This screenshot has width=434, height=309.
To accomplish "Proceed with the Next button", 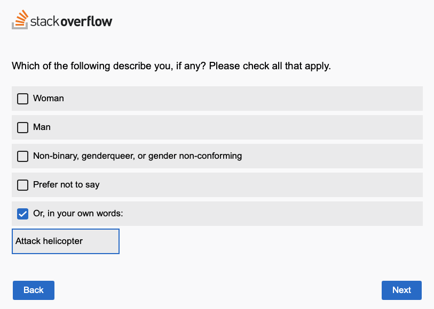I will [401, 290].
